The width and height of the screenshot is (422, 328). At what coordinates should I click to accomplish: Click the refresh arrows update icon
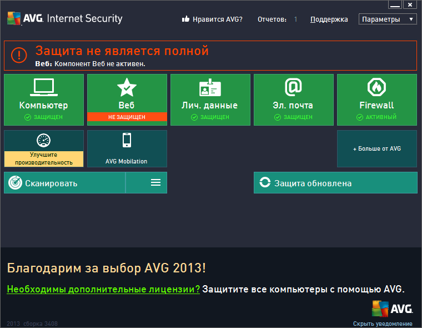(265, 183)
